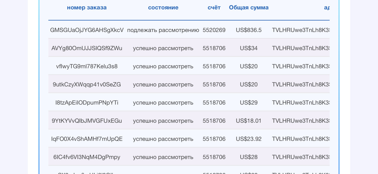This screenshot has height=174, width=378.
Task: Click account number 5520269
Action: click(x=214, y=30)
